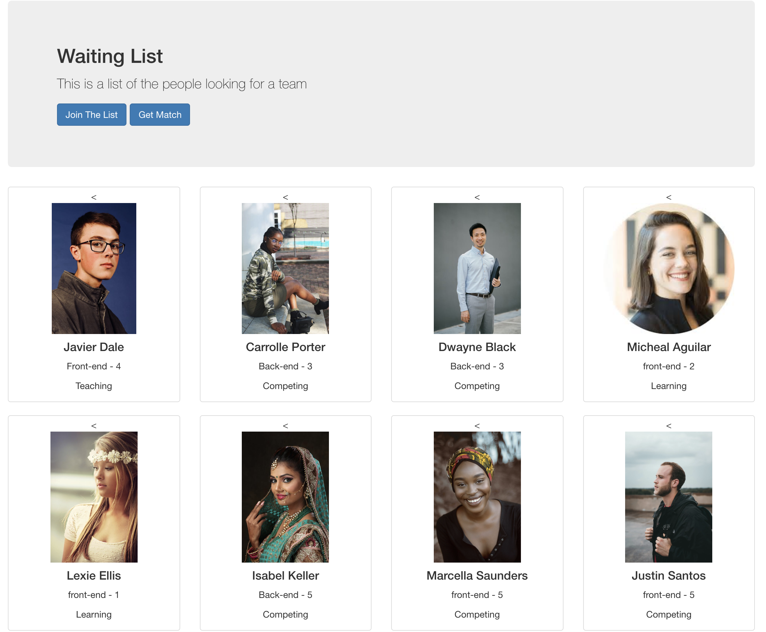This screenshot has height=632, width=766.
Task: Click the chevron above Dwayne Black's photo
Action: pyautogui.click(x=477, y=197)
